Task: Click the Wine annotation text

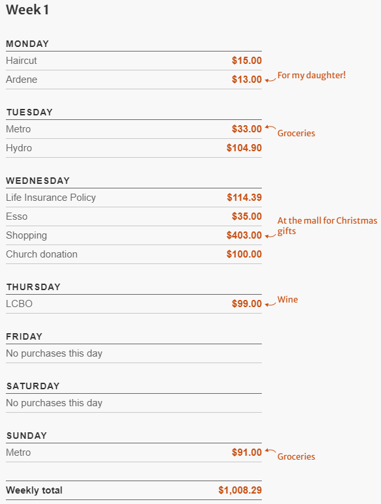Action: [x=288, y=299]
